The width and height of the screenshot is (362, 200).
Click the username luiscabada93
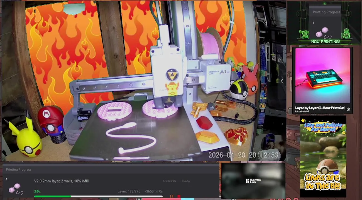302,111
